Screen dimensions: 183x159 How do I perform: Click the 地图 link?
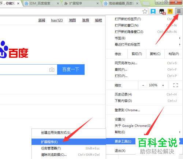tap(72, 20)
